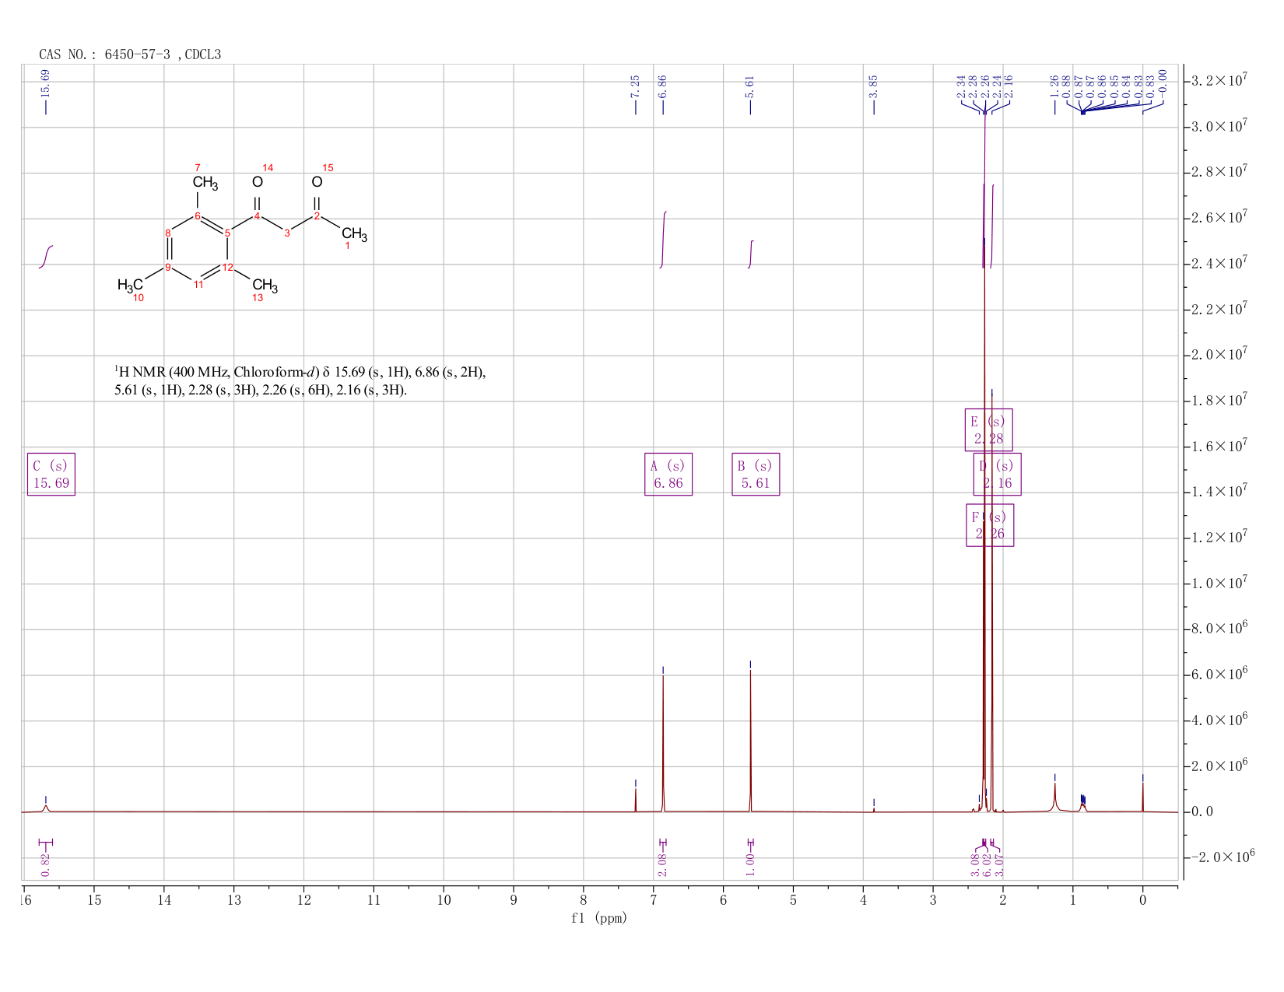
Task: Click the integral curve above 15.69 peak
Action: pos(46,257)
